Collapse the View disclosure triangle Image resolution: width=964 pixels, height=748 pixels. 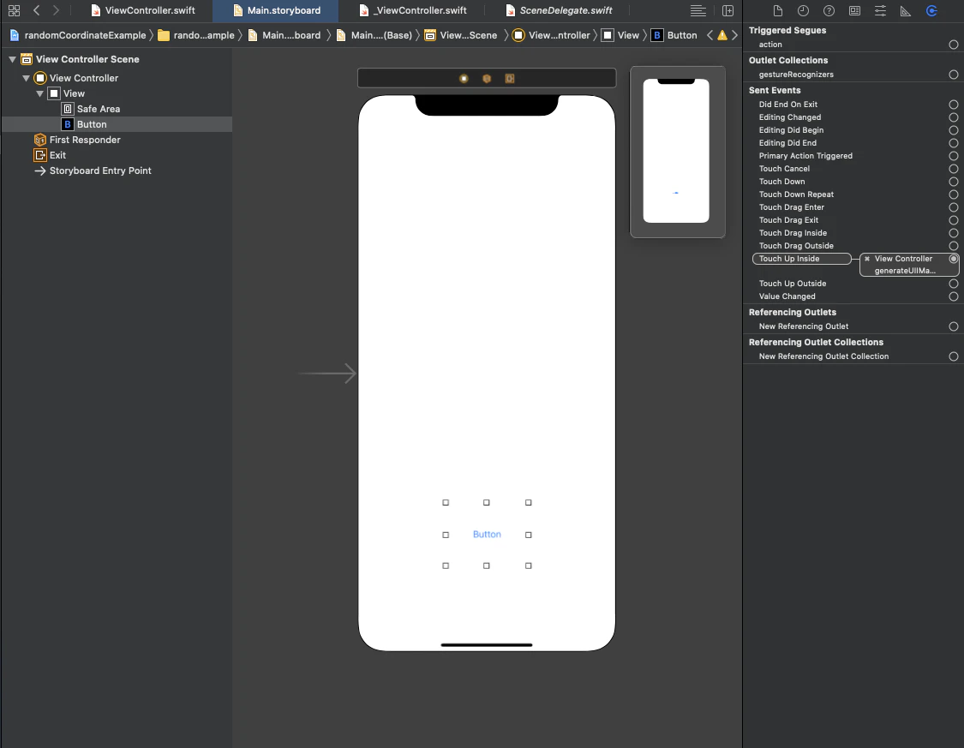click(40, 93)
